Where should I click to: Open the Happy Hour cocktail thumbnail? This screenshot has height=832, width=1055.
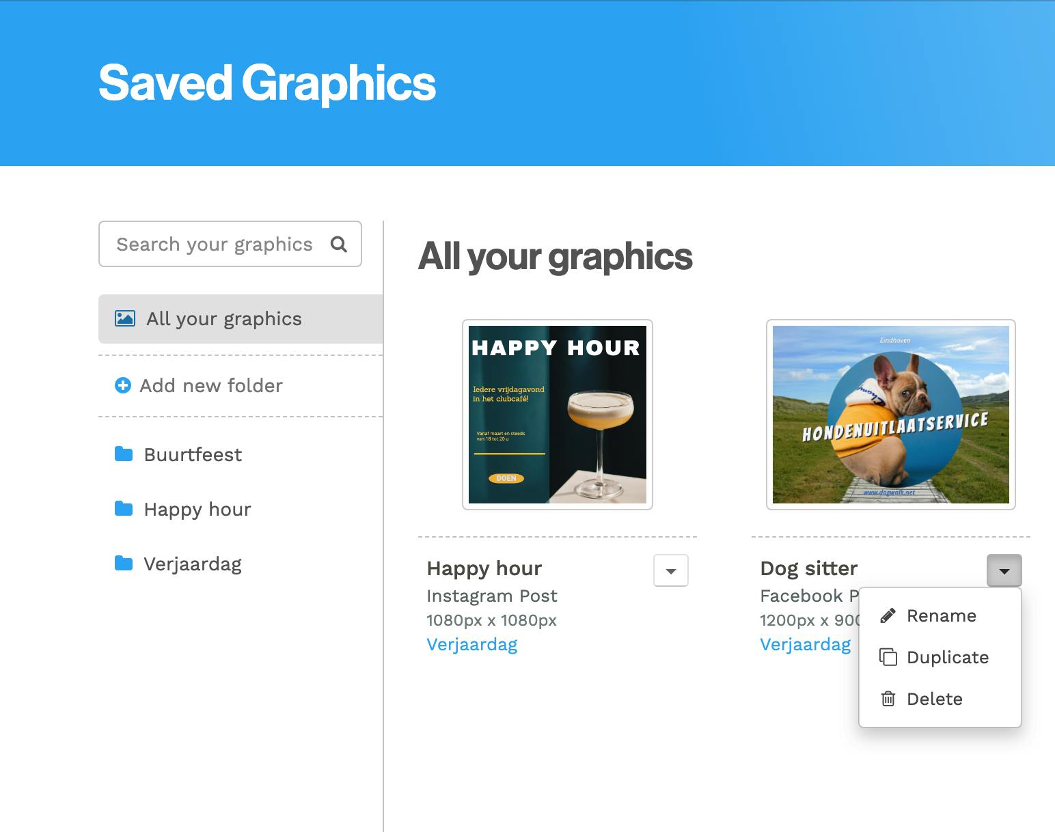(x=558, y=415)
